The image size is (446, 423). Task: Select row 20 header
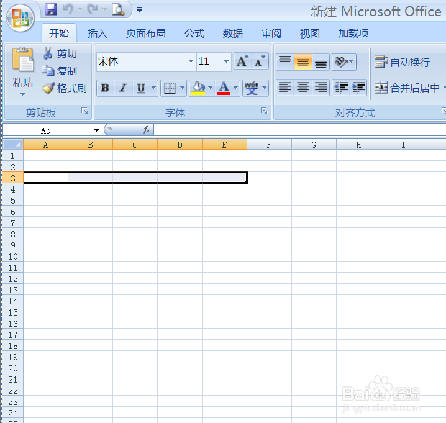(x=13, y=368)
